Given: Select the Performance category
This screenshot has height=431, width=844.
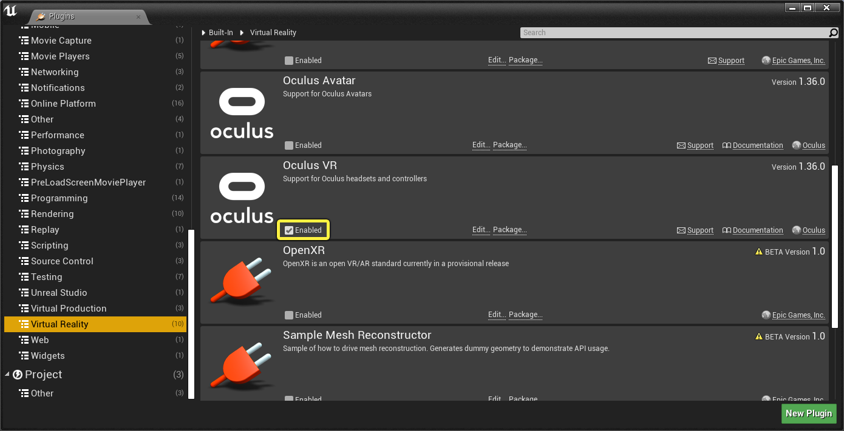Looking at the screenshot, I should pyautogui.click(x=95, y=135).
